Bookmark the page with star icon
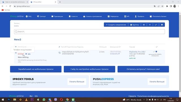This screenshot has height=102, width=181. pyautogui.click(x=162, y=6)
